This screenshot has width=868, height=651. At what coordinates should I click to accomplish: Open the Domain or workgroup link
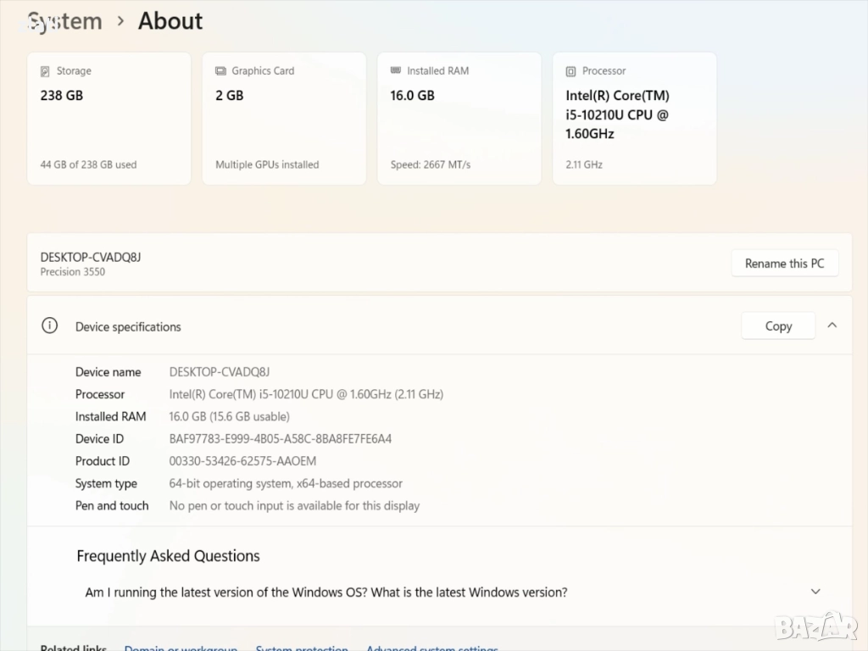point(181,647)
